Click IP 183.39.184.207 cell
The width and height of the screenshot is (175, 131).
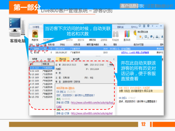click(61, 52)
